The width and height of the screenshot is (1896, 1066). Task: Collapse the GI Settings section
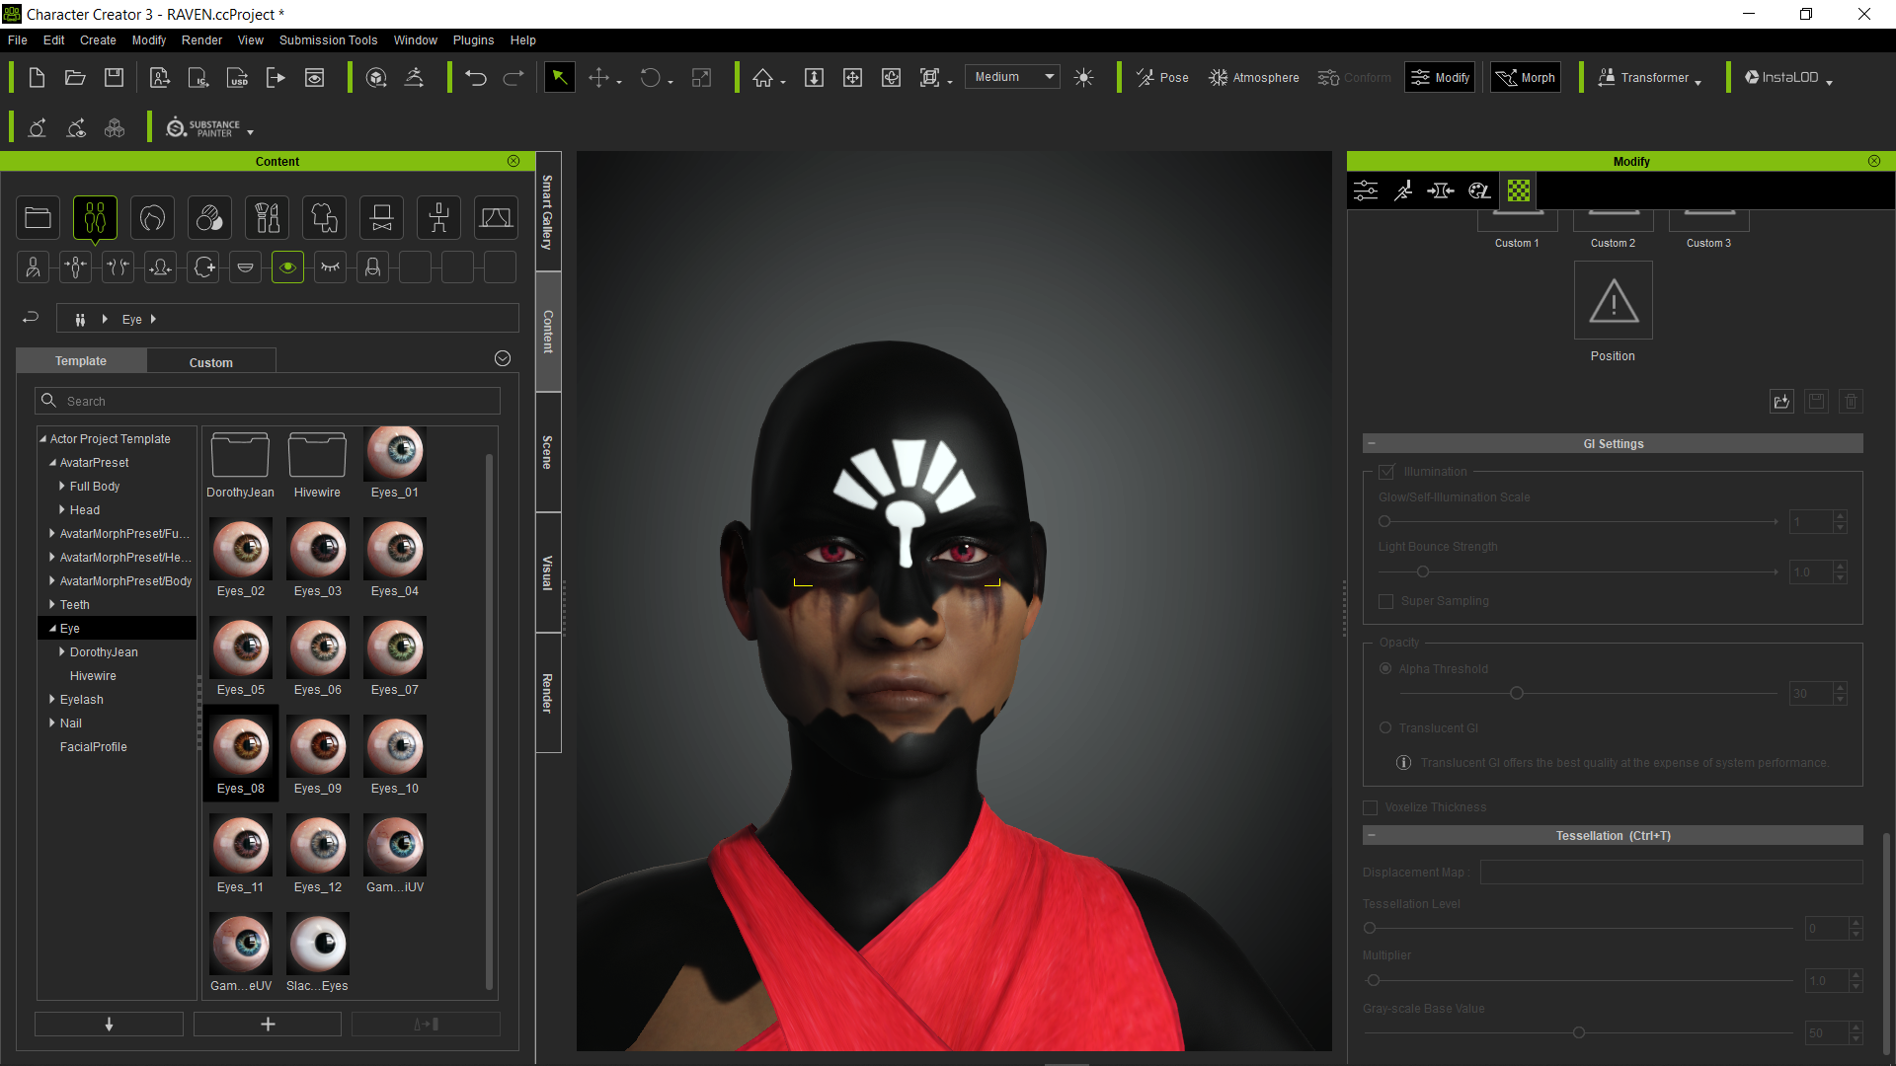coord(1372,444)
